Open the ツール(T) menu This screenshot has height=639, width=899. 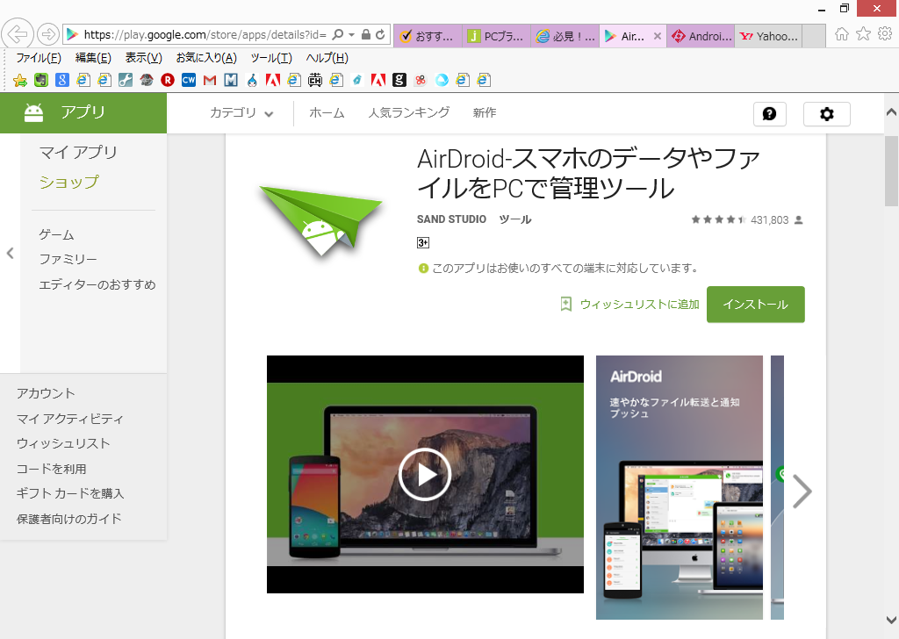pyautogui.click(x=271, y=58)
